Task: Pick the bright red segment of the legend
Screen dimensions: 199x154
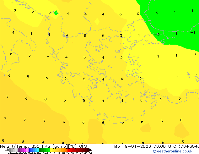Action: (x=72, y=150)
